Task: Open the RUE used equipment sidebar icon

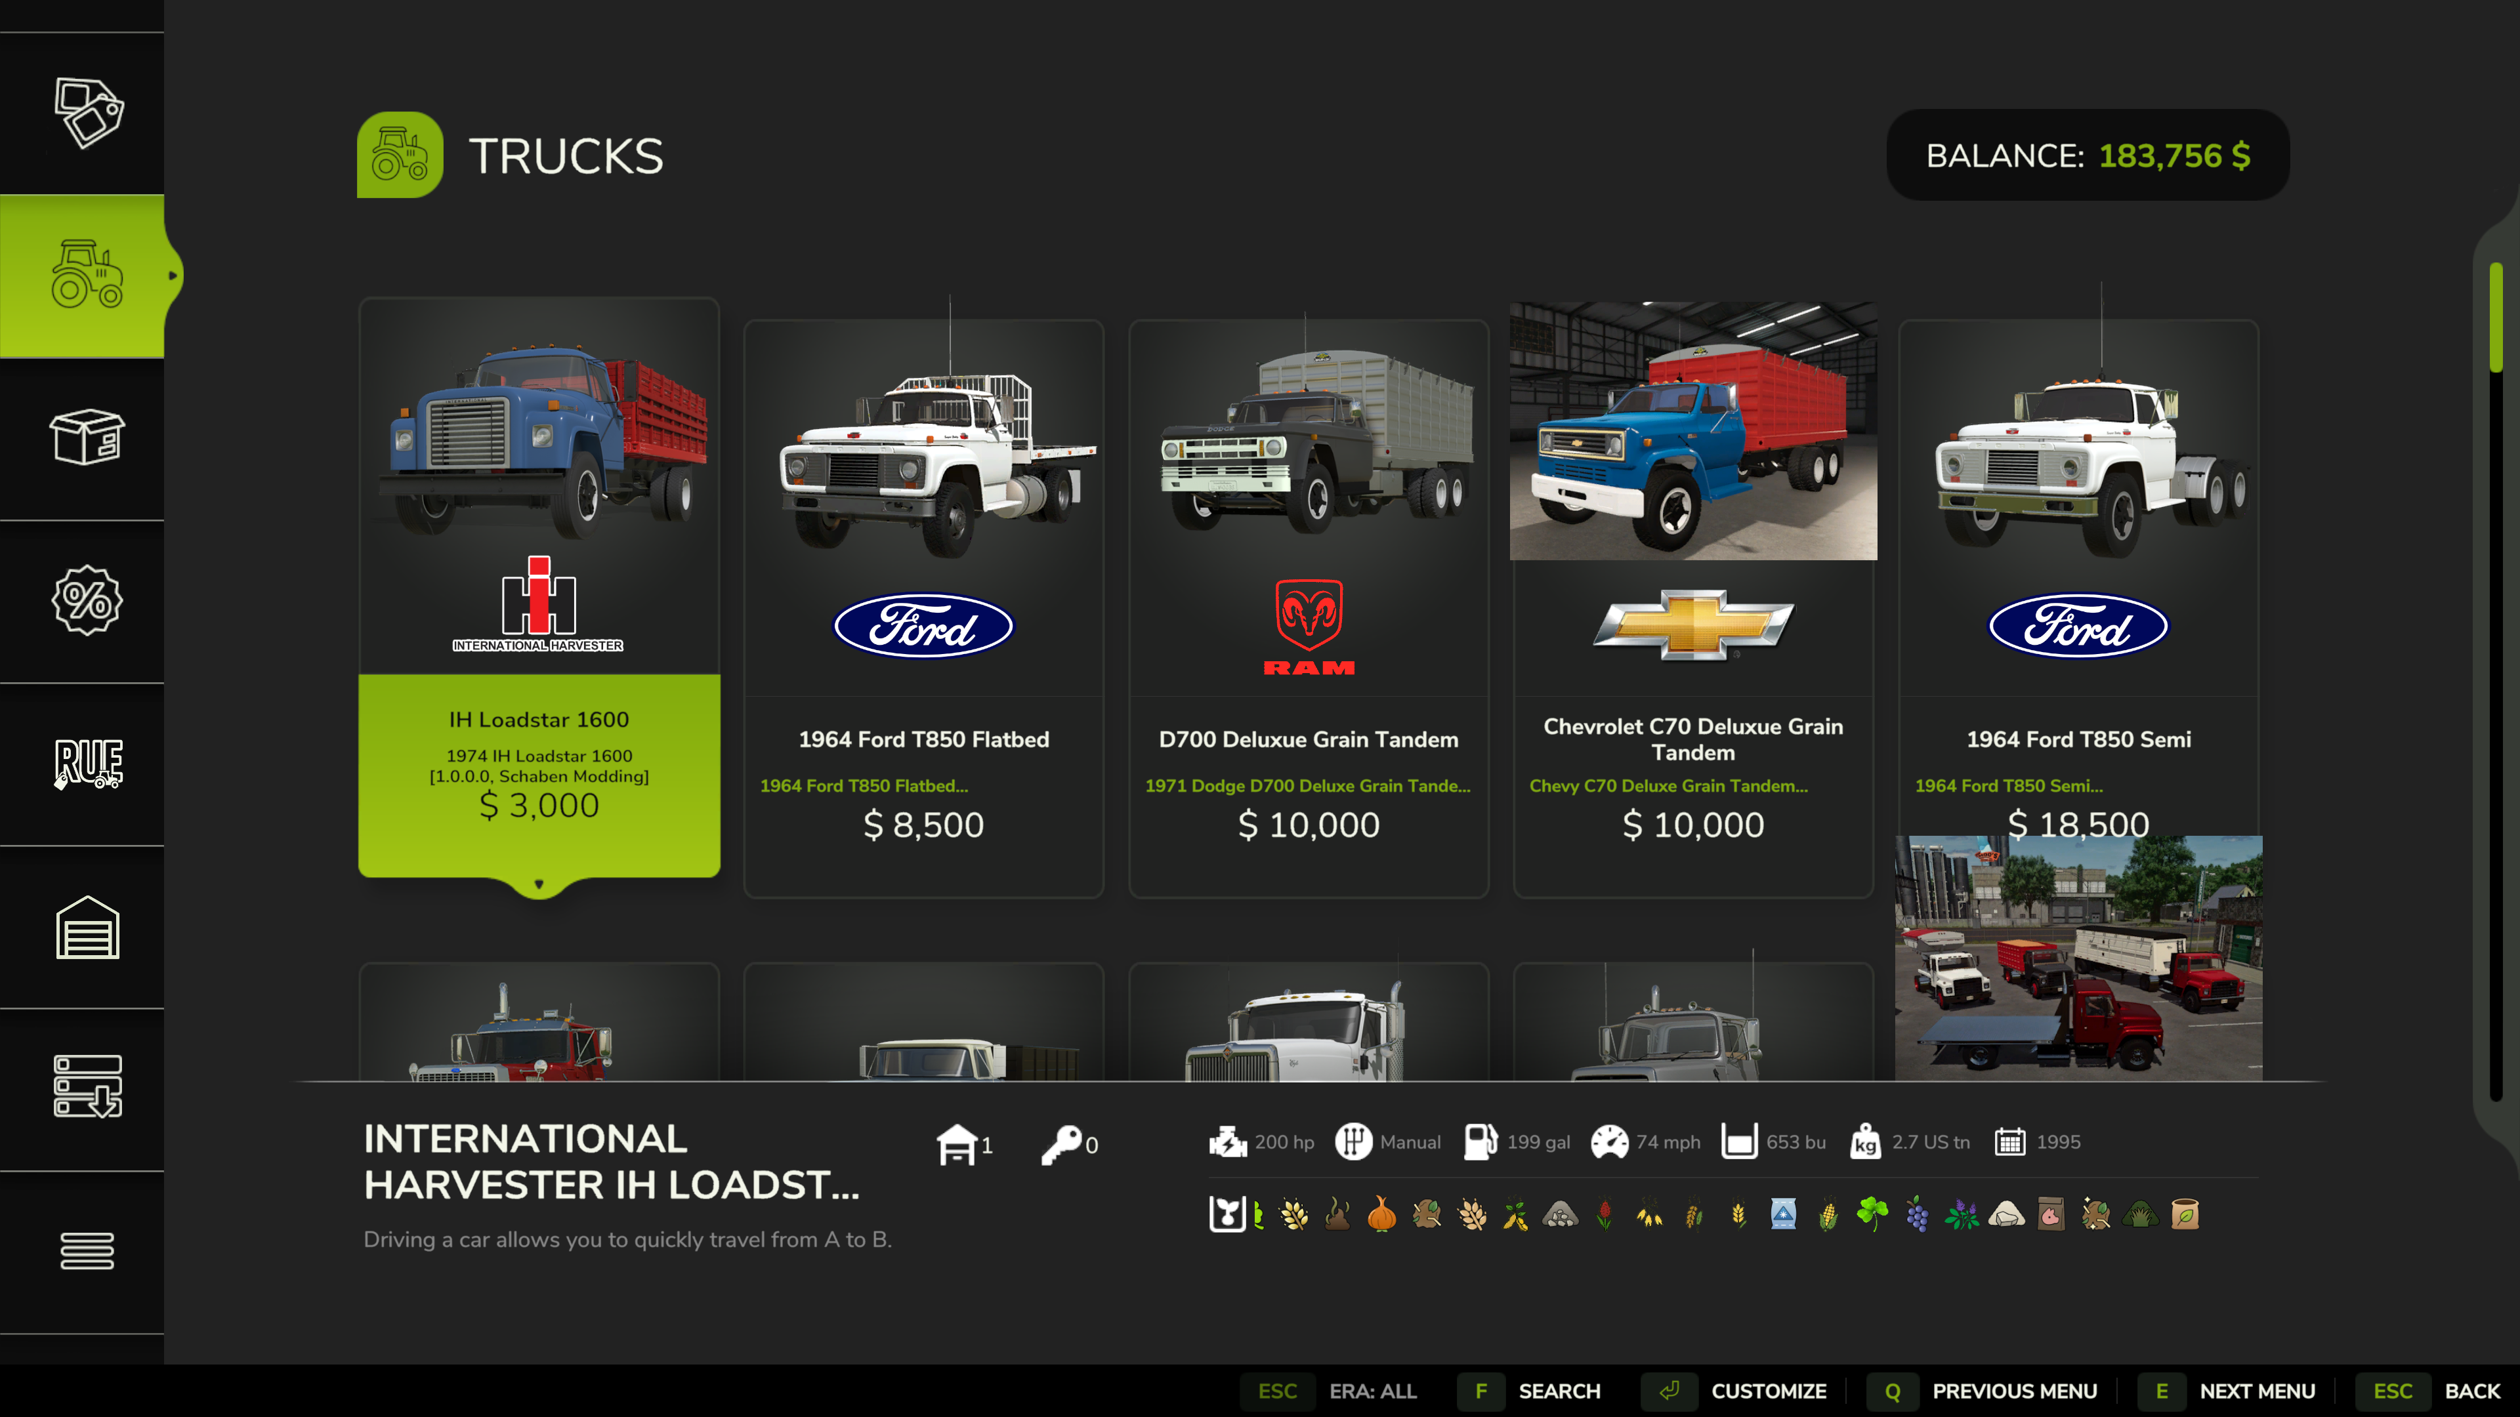Action: pyautogui.click(x=87, y=763)
